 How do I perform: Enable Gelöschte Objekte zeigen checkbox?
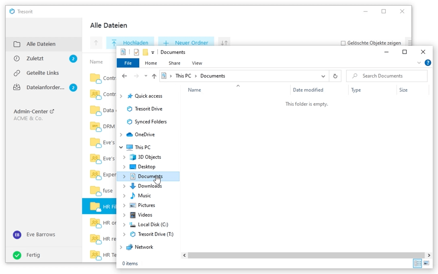(343, 43)
